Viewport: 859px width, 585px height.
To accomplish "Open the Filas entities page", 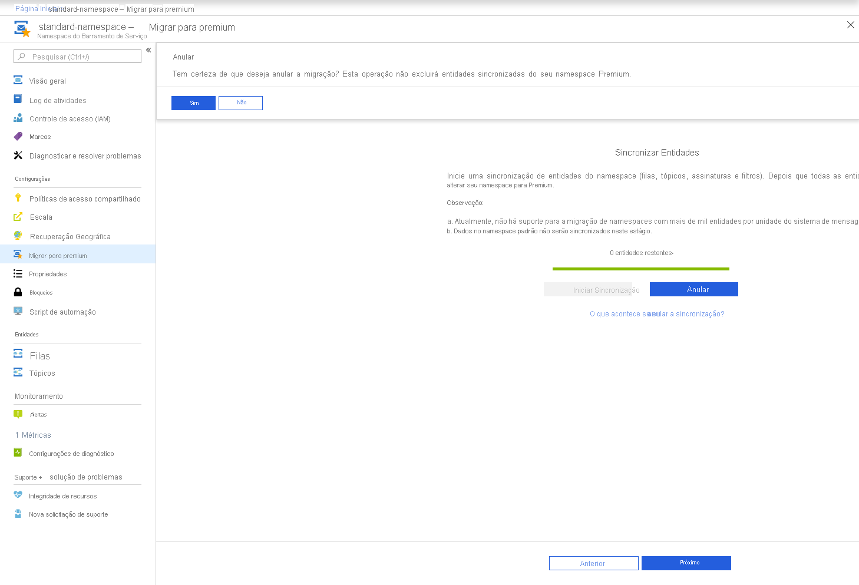I will [x=40, y=356].
